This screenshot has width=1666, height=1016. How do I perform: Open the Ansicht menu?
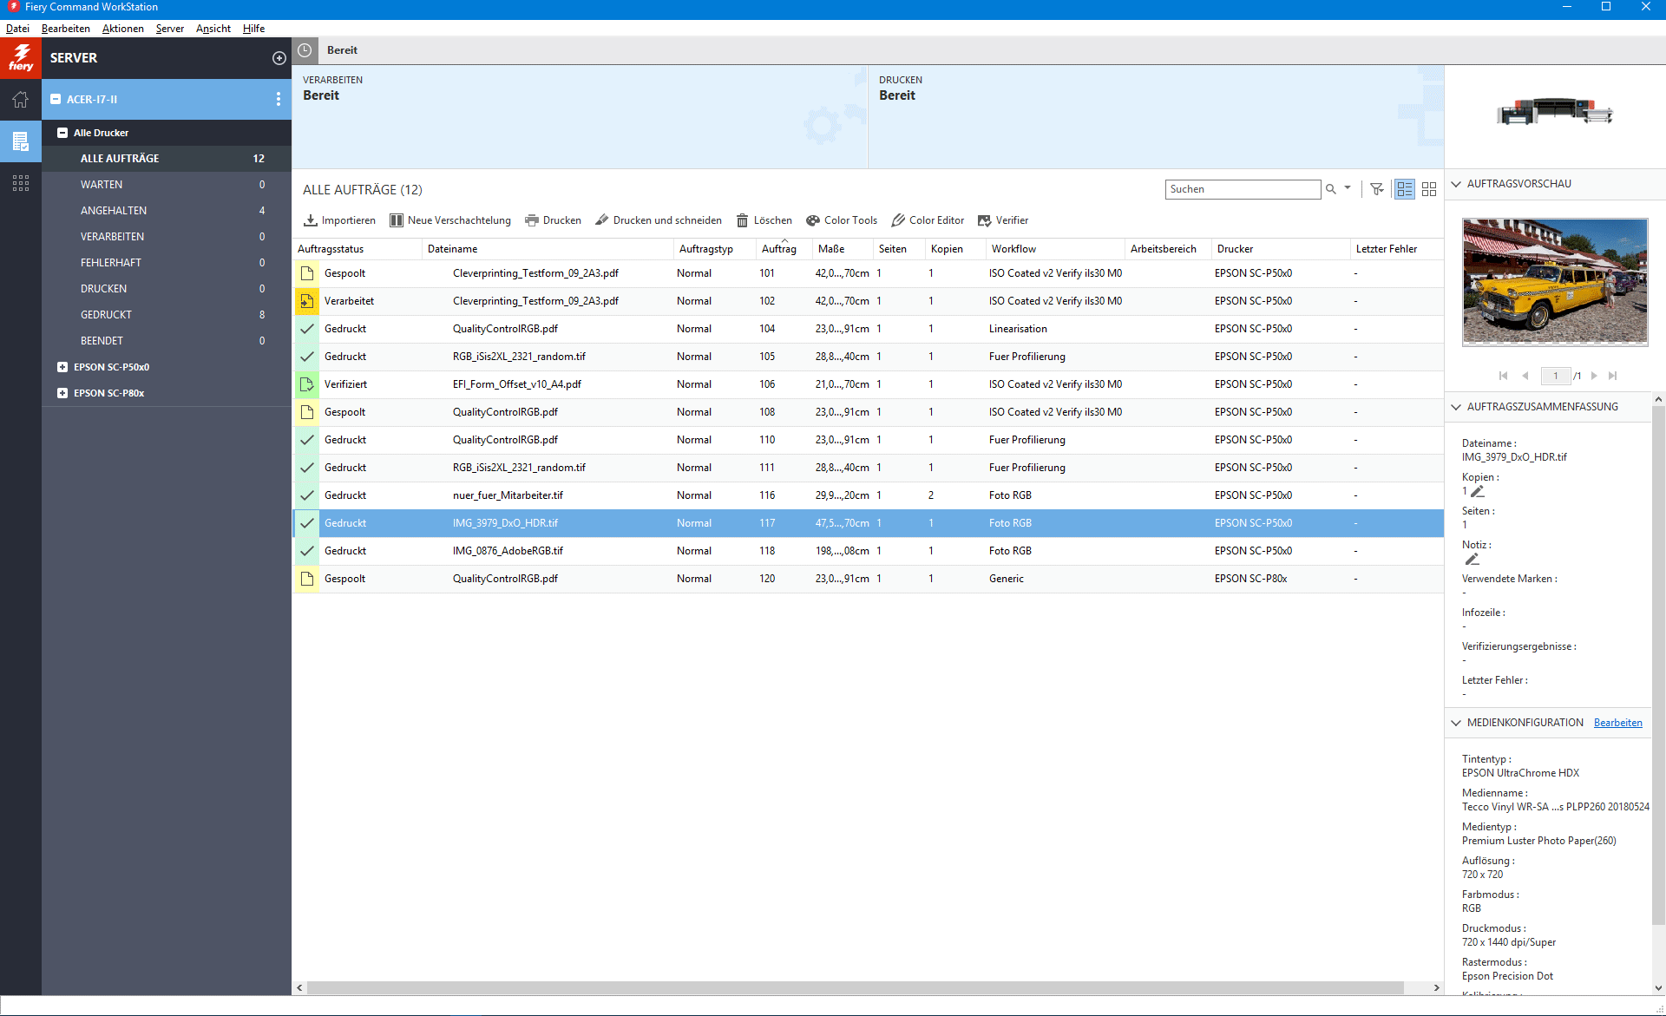tap(213, 29)
